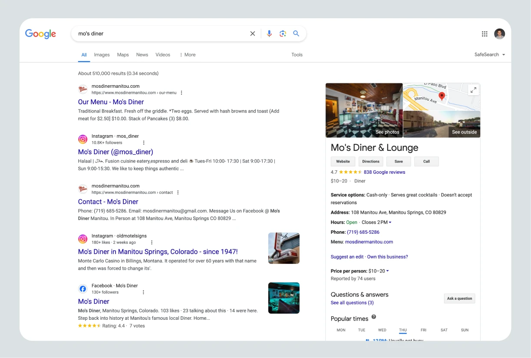The image size is (531, 358).
Task: Click the address 108 Manitou Ave text
Action: pos(399,212)
